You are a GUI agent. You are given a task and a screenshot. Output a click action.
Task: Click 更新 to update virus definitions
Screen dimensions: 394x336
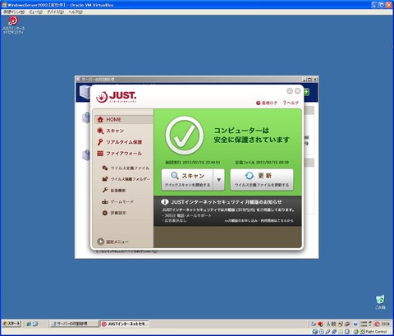[x=262, y=180]
